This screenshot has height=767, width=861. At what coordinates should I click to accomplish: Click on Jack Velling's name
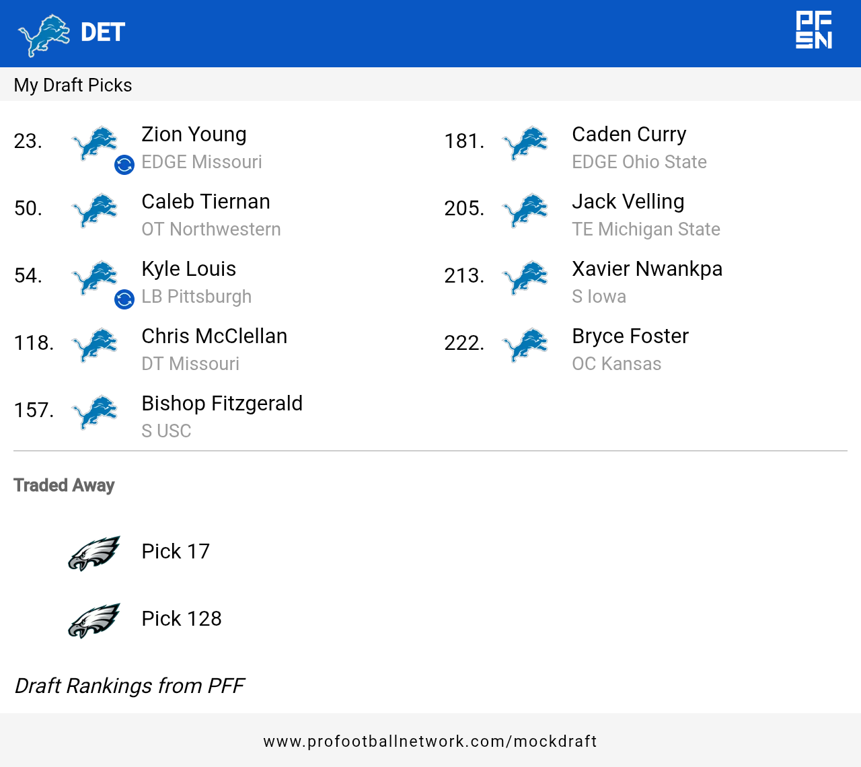pos(628,202)
